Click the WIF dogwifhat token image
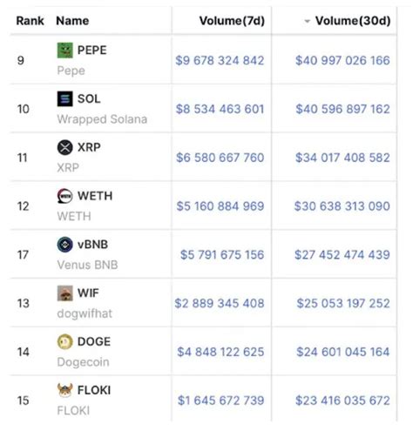 tap(64, 293)
